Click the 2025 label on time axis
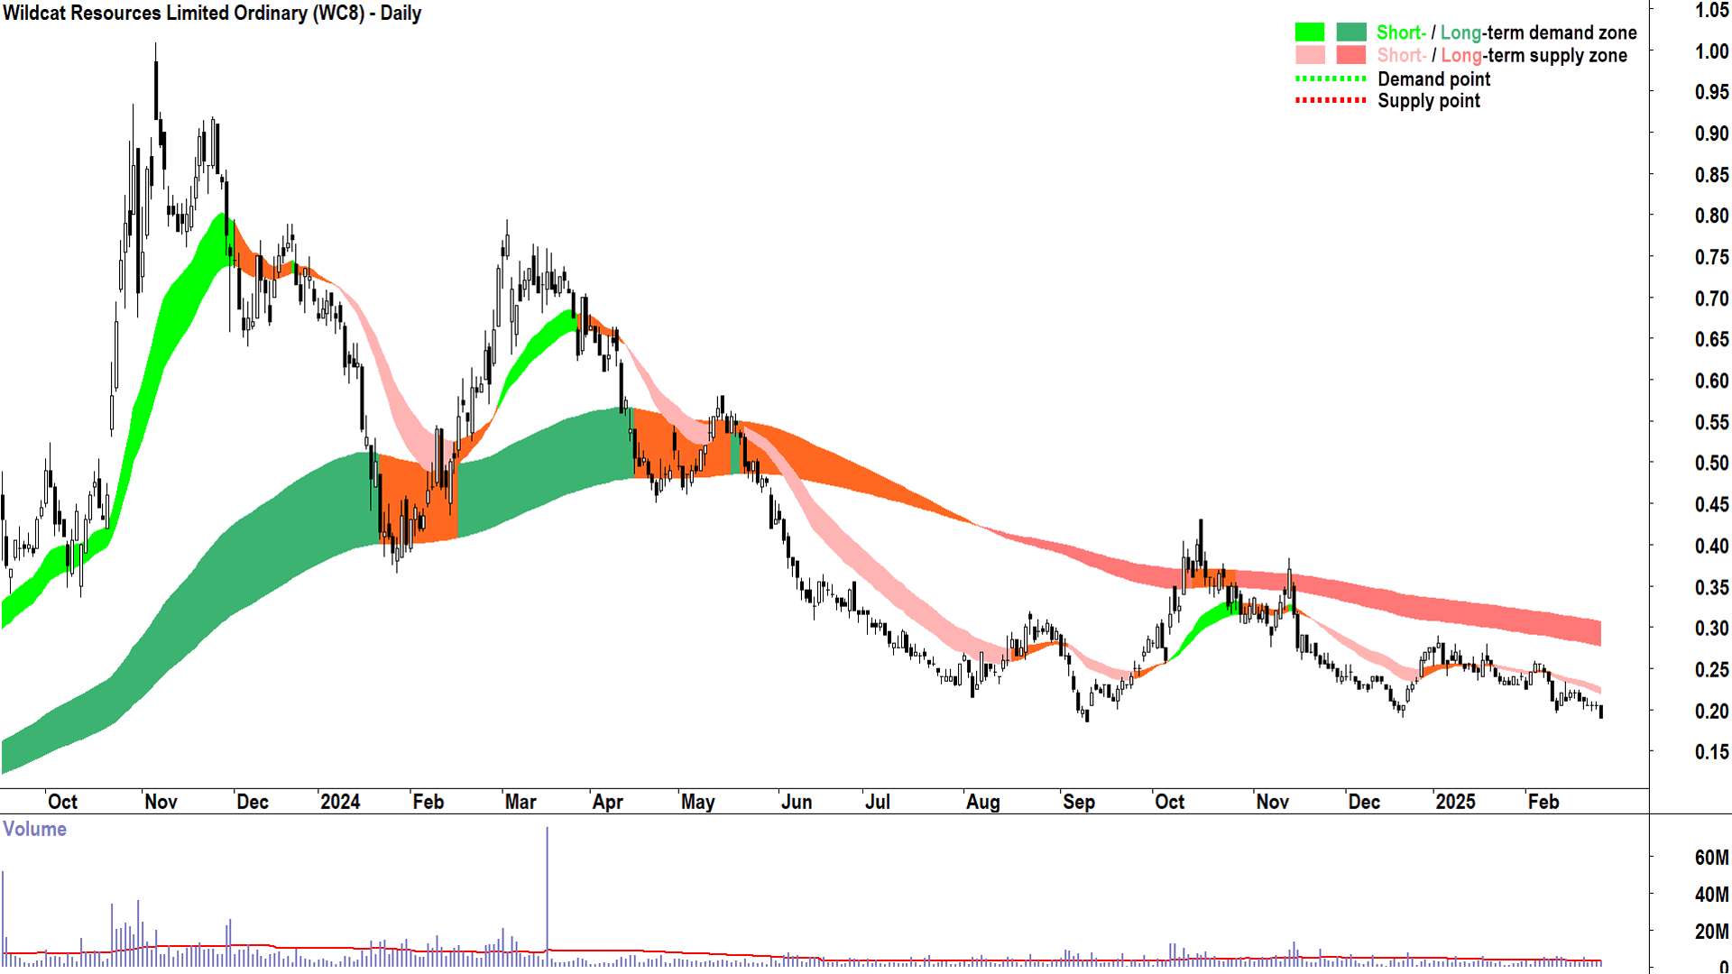This screenshot has width=1732, height=974. coord(1455,802)
